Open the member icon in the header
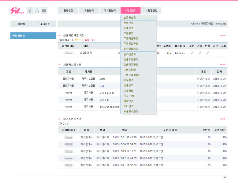Screen dimensions: 238x181 click(37, 10)
